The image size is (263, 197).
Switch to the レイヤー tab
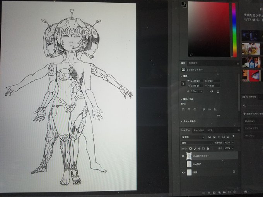186,130
